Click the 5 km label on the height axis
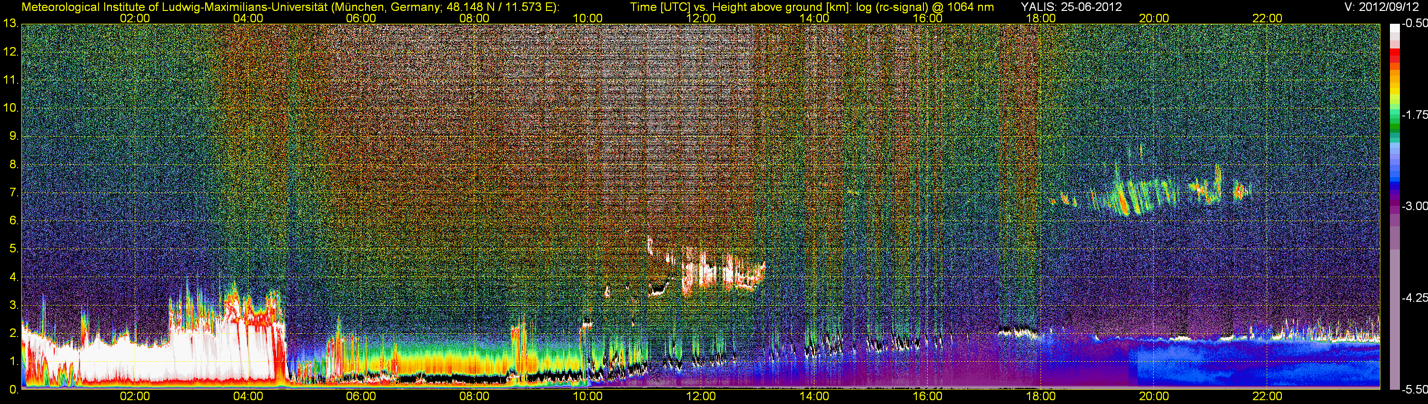The height and width of the screenshot is (404, 1428). (14, 249)
